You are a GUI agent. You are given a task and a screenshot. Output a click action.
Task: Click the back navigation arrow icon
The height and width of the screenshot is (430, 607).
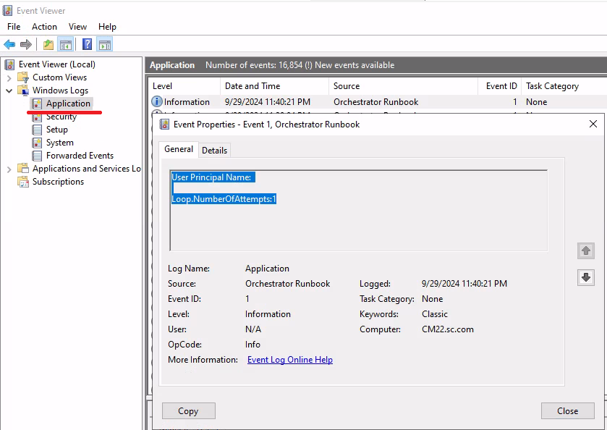click(x=9, y=44)
